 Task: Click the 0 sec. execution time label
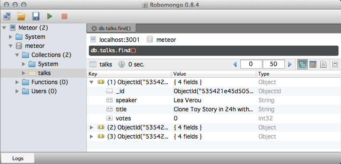coord(136,64)
